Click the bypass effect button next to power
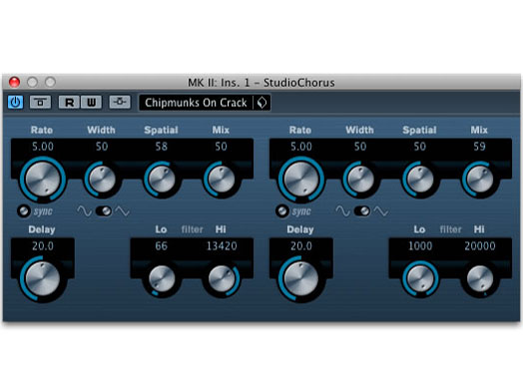 tap(40, 102)
